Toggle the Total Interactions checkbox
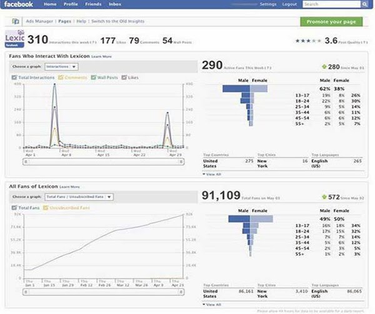The width and height of the screenshot is (375, 314). pyautogui.click(x=14, y=77)
